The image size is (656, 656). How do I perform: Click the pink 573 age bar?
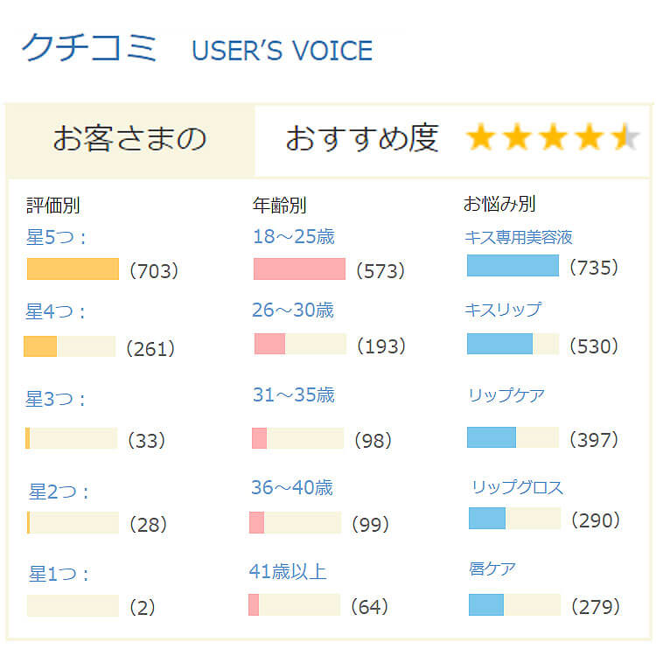coord(299,269)
